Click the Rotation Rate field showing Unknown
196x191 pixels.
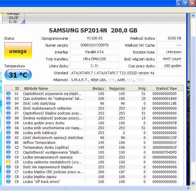point(170,52)
